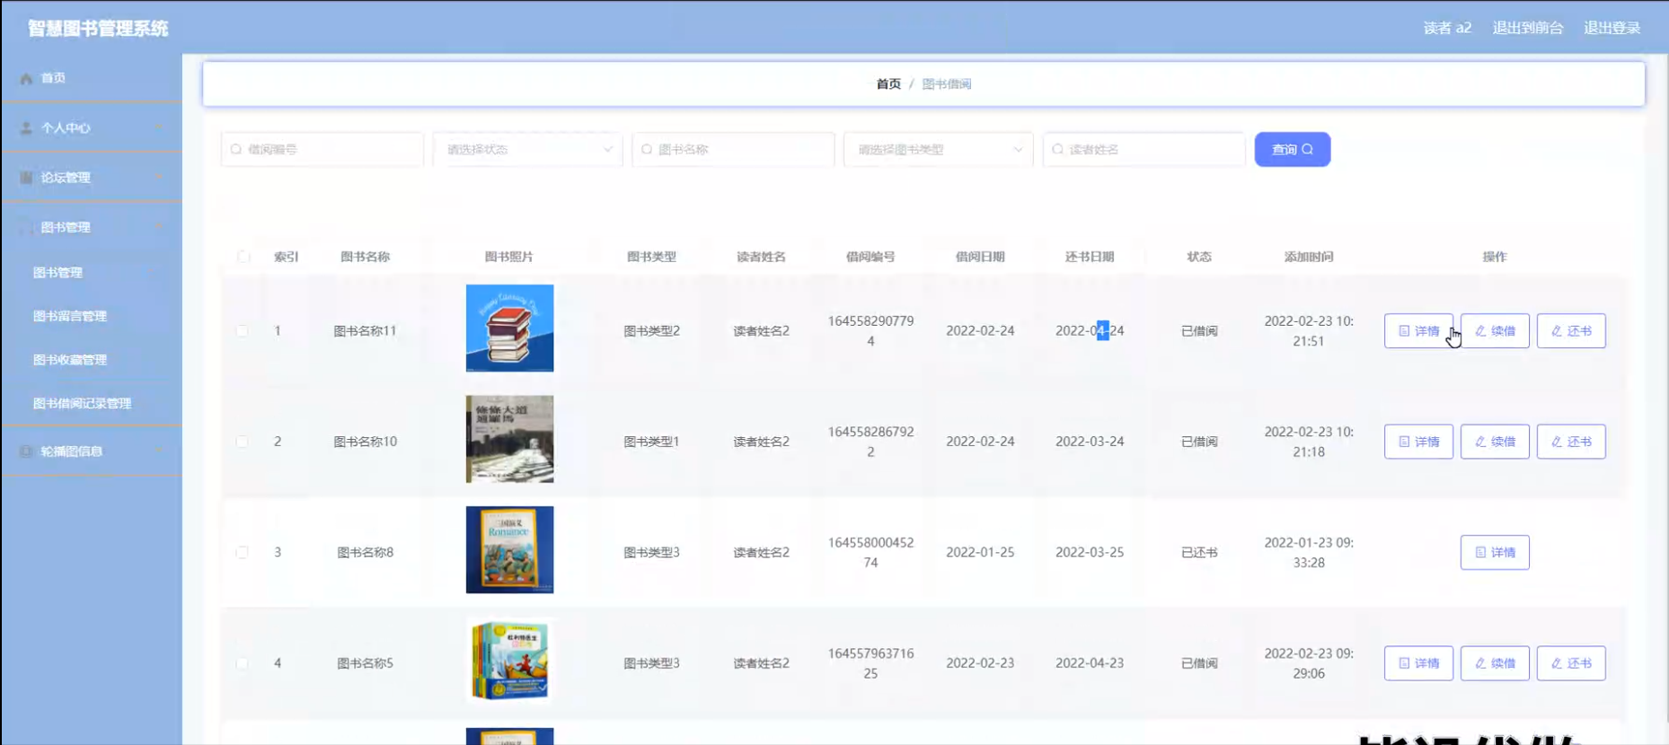Click the 图书借阅 breadcrumb text
The width and height of the screenshot is (1669, 745).
(x=947, y=83)
